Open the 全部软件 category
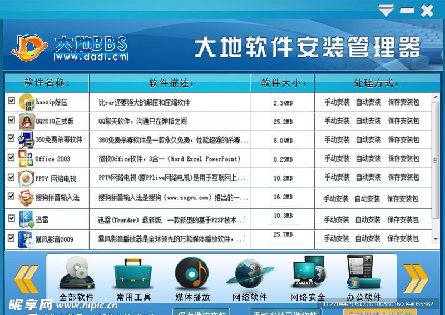Viewport: 445px width, 315px height. pos(77,278)
